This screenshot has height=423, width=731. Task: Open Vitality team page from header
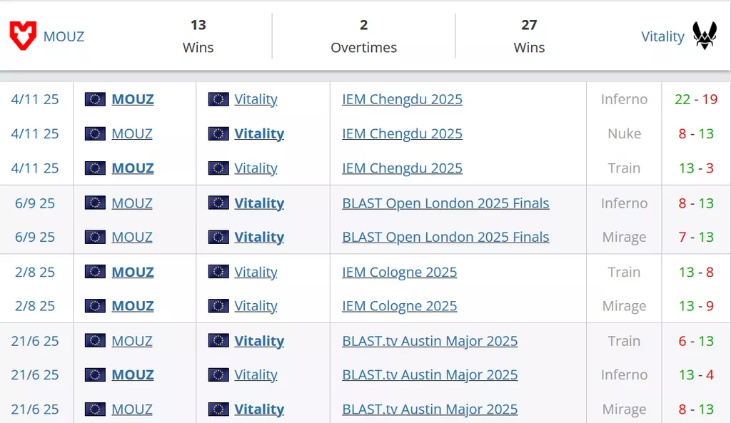click(662, 36)
